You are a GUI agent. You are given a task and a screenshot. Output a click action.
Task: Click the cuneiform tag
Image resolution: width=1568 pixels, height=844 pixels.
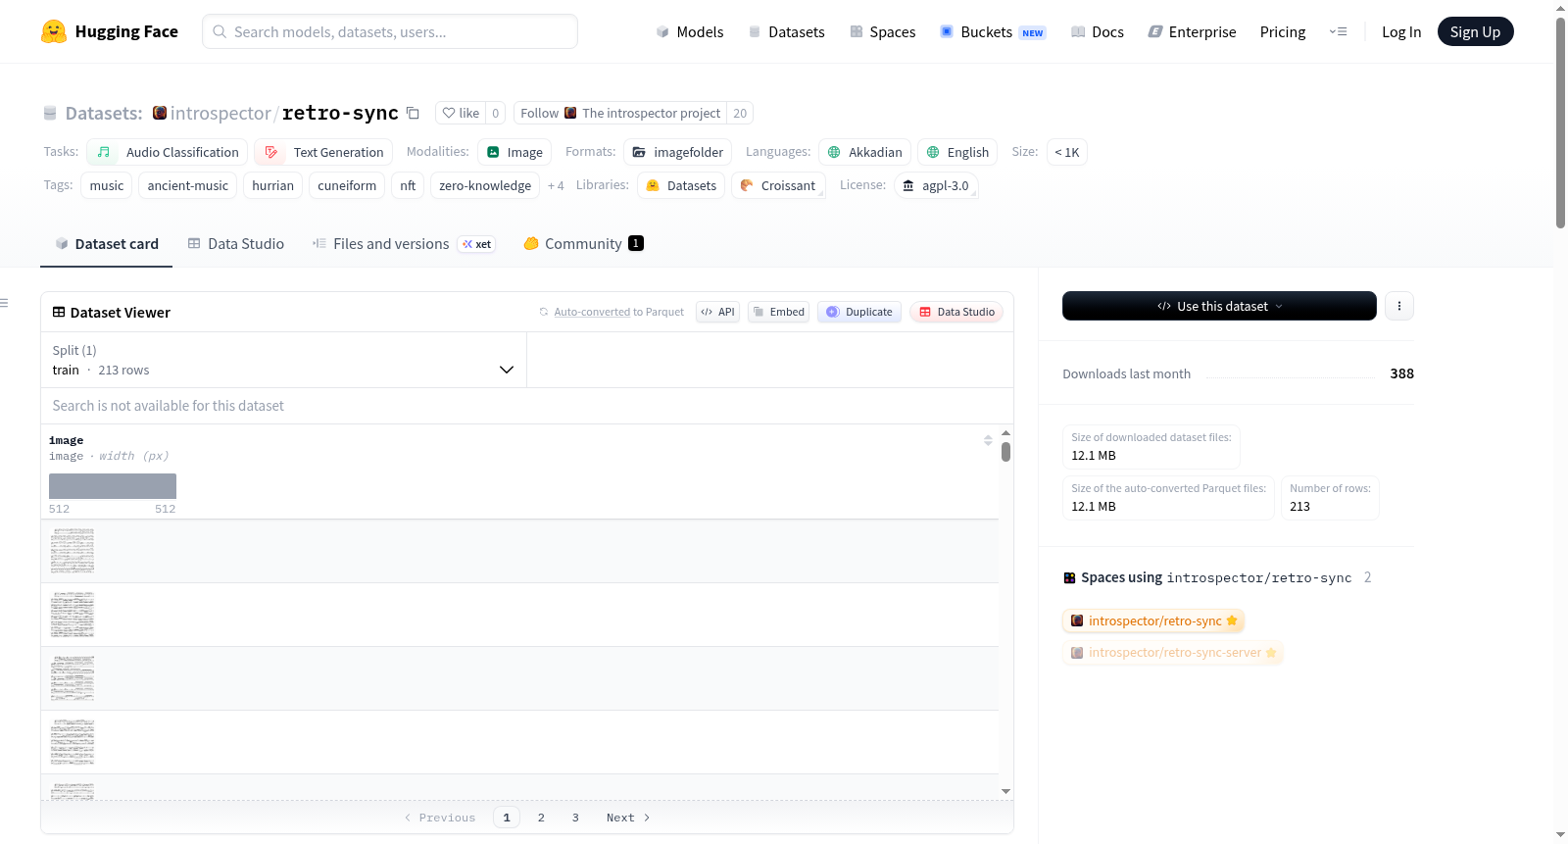tap(347, 185)
